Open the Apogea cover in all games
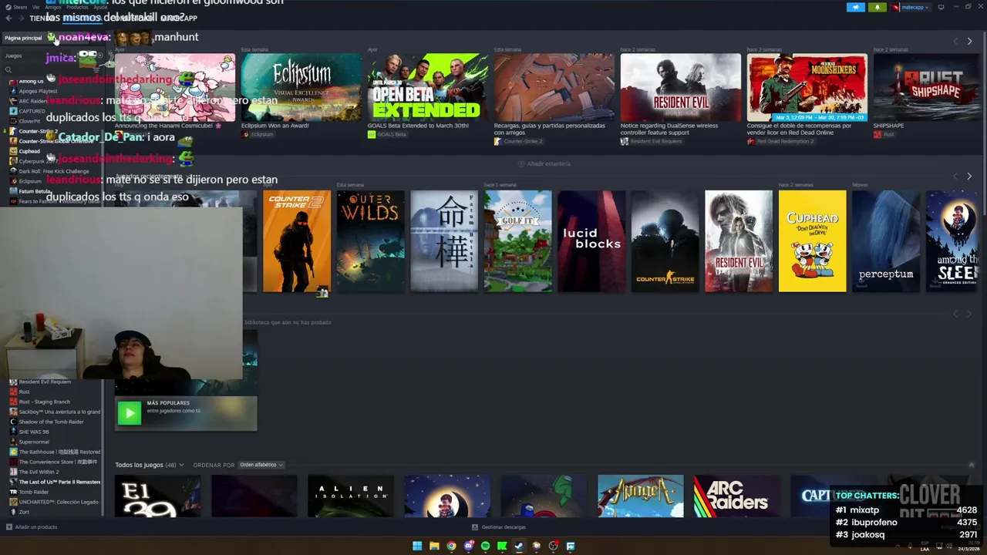 (640, 496)
